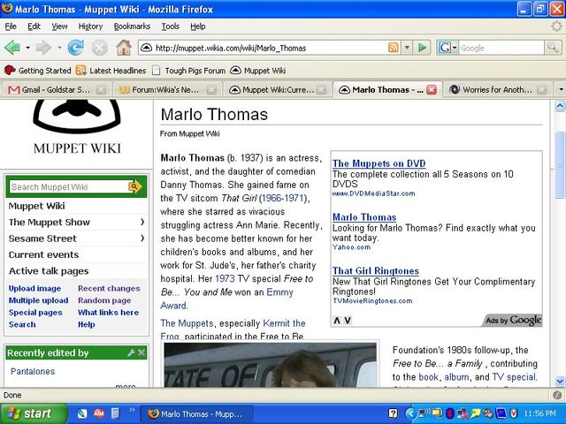The image size is (566, 424).
Task: Click the wrench icon in Recently edited by
Action: coord(131,352)
